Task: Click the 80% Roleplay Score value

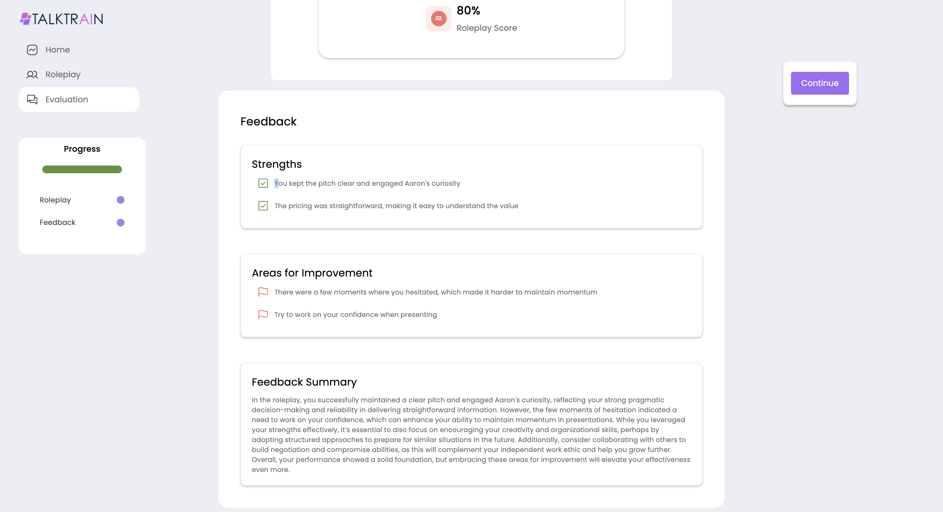Action: (468, 10)
